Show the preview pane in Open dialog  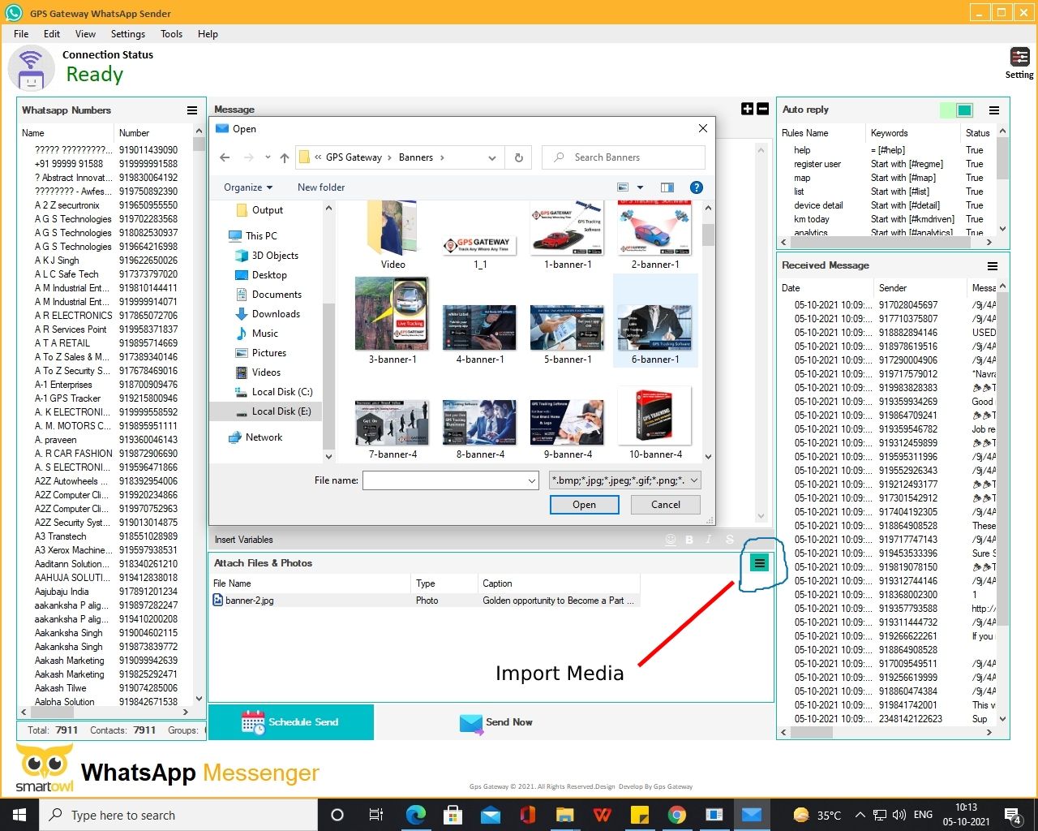pyautogui.click(x=667, y=187)
